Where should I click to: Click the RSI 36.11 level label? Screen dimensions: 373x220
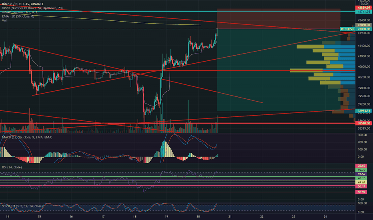[361, 186]
